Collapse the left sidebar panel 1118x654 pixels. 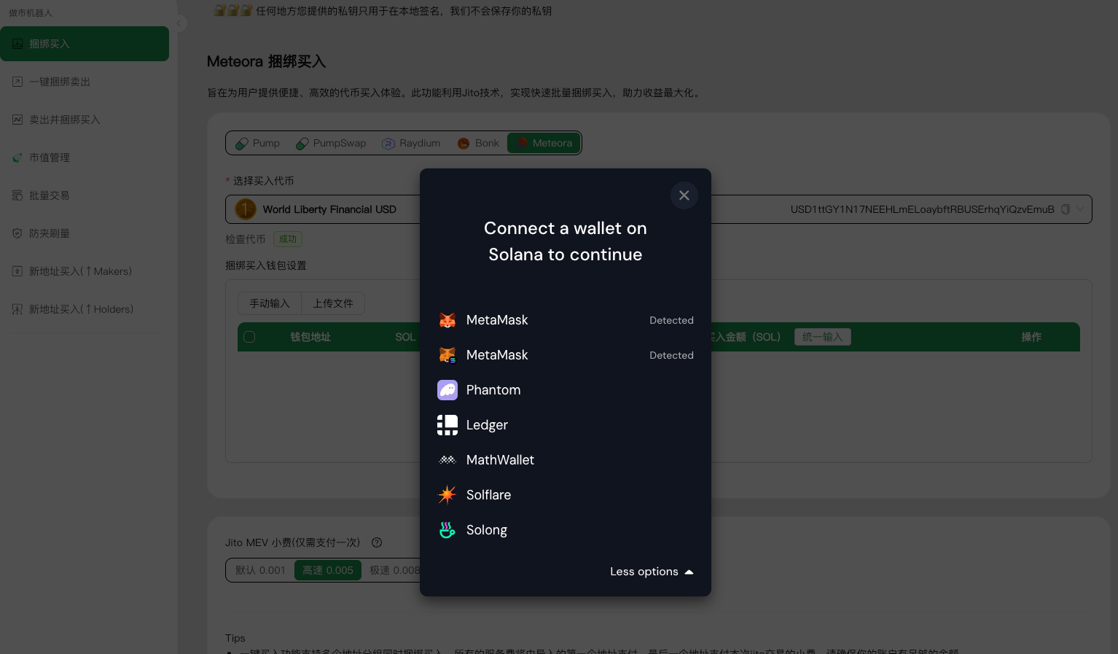coord(179,23)
